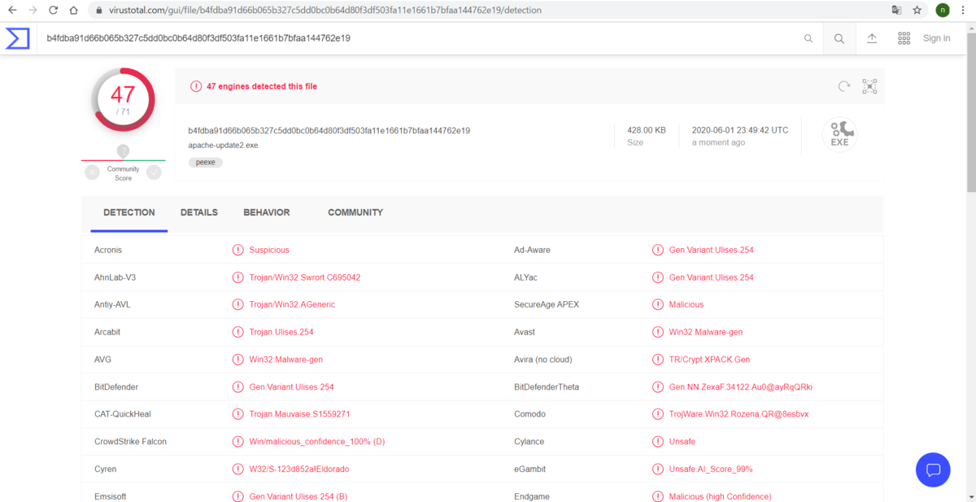This screenshot has height=502, width=976.
Task: Click the site lock icon in address bar
Action: tap(98, 11)
